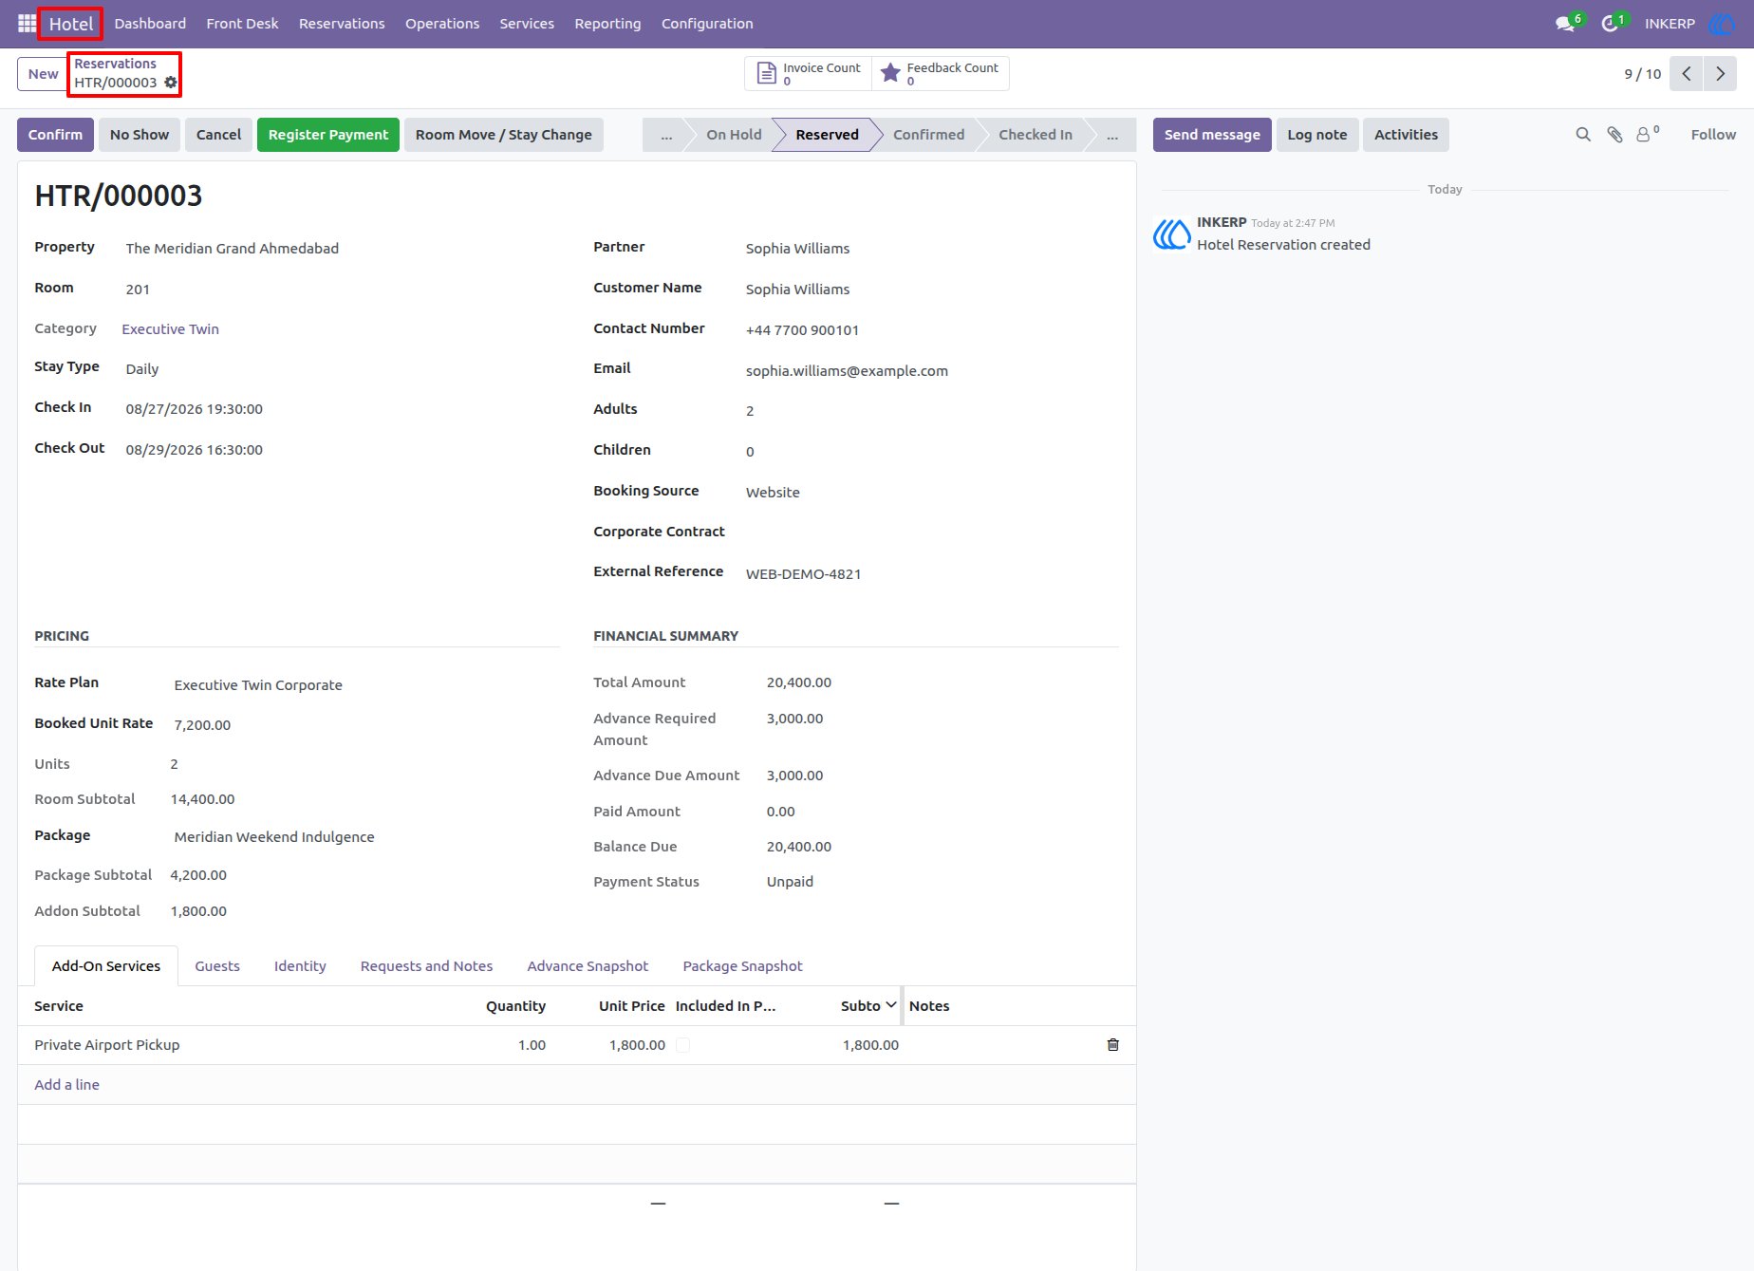This screenshot has width=1754, height=1271.
Task: Click the search magnifier in chatter
Action: (x=1583, y=135)
